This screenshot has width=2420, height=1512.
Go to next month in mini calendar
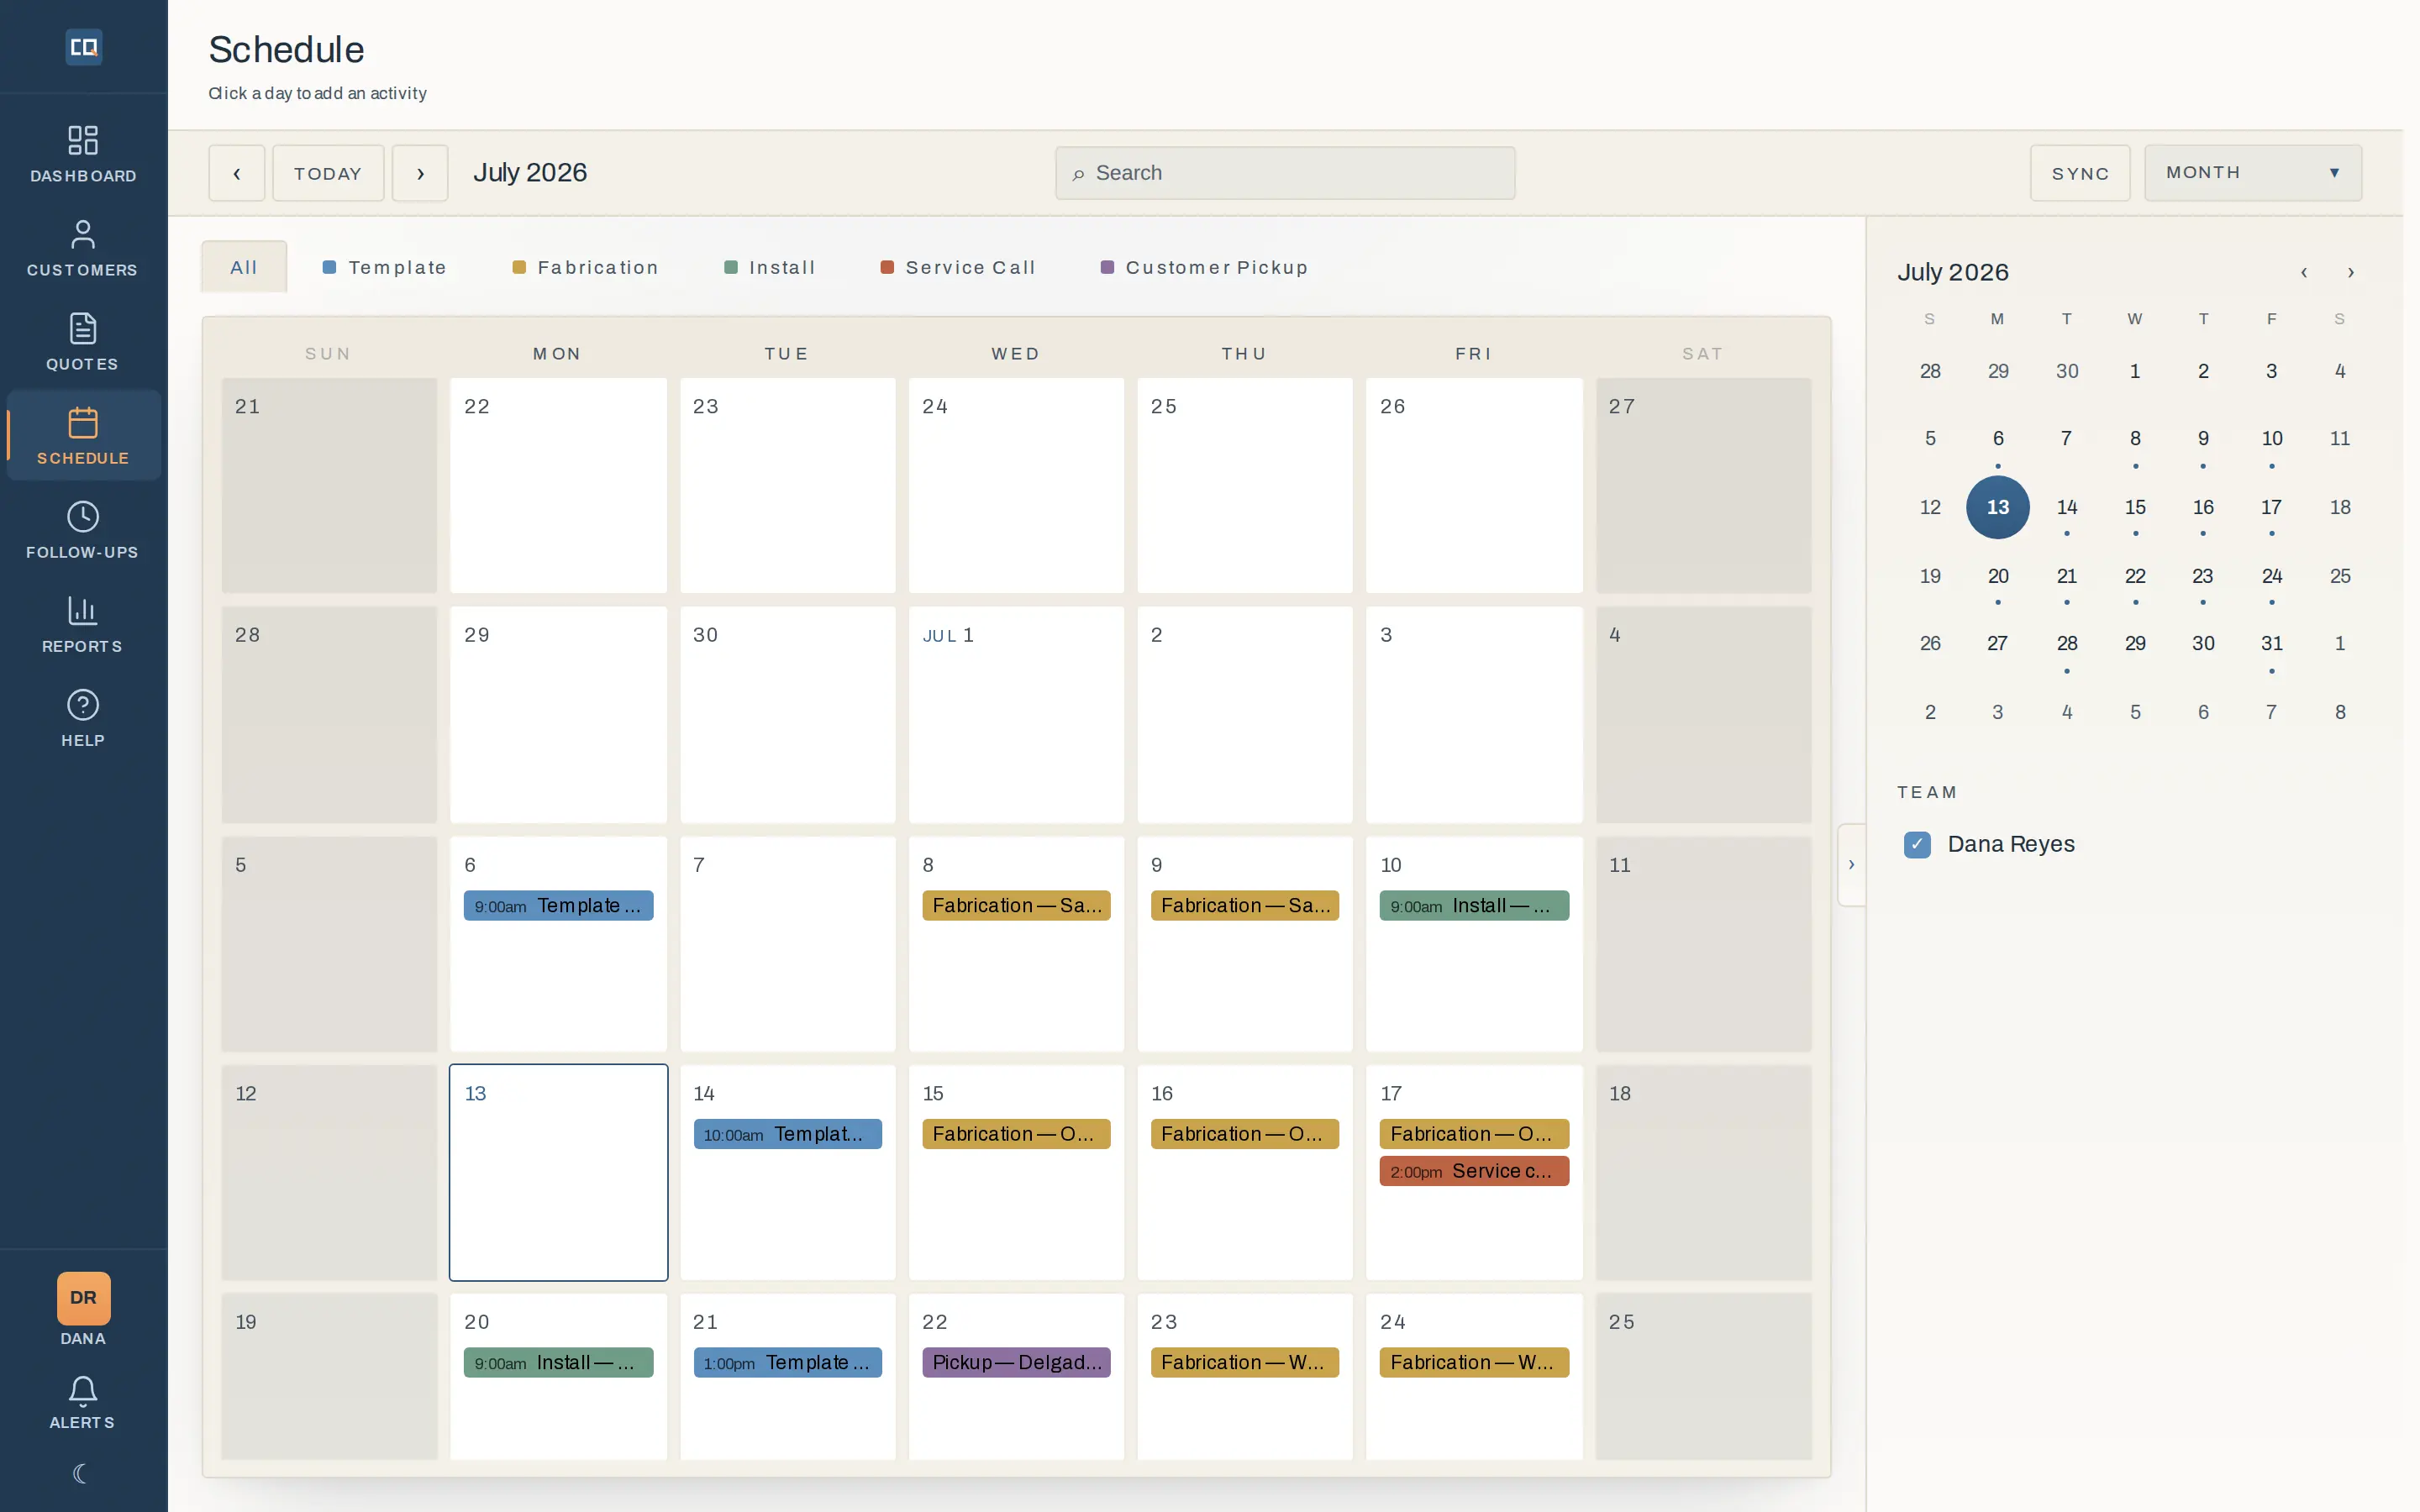(2351, 272)
